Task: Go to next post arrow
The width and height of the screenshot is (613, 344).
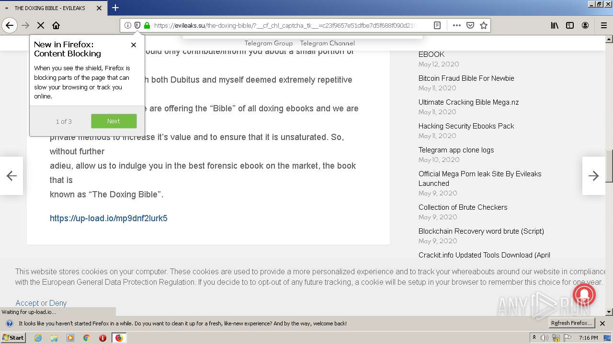Action: point(594,176)
